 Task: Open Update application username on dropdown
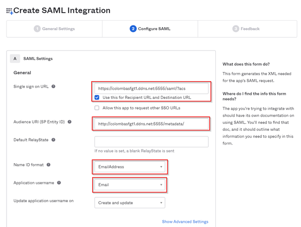click(130, 203)
